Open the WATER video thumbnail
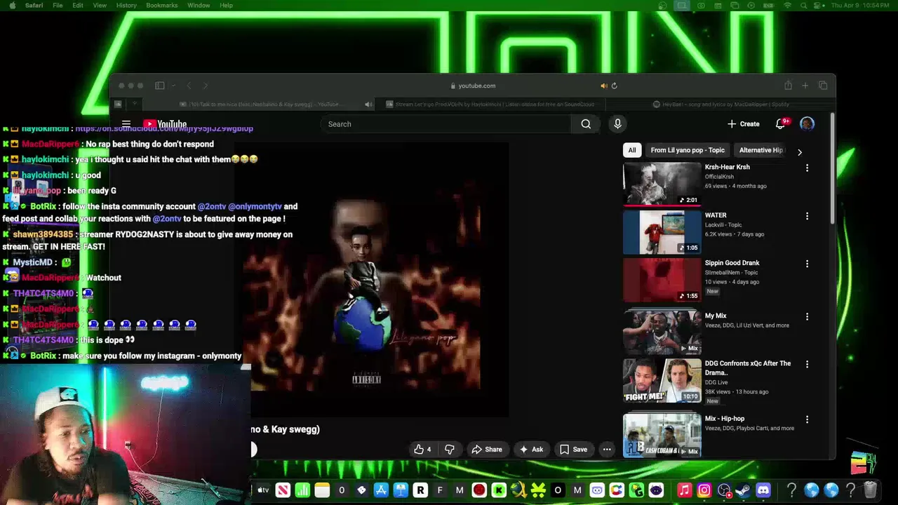 662,232
